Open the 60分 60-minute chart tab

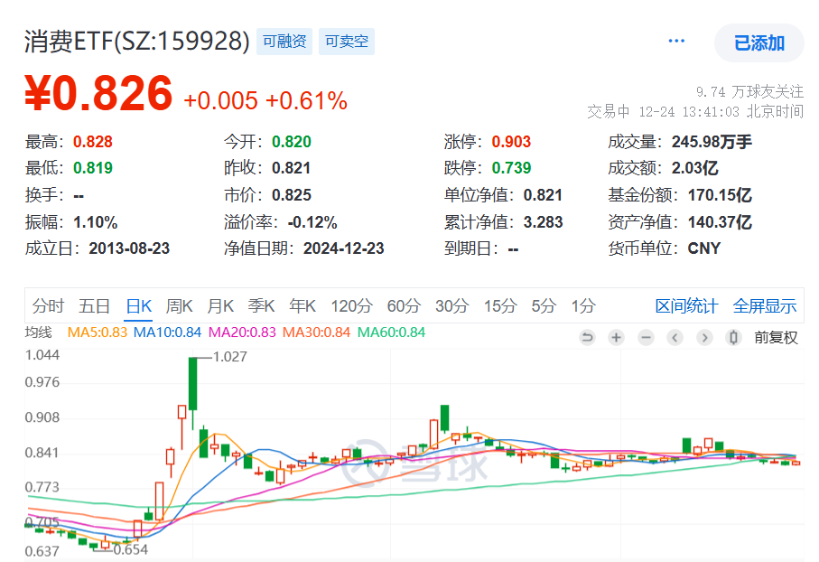pos(403,306)
